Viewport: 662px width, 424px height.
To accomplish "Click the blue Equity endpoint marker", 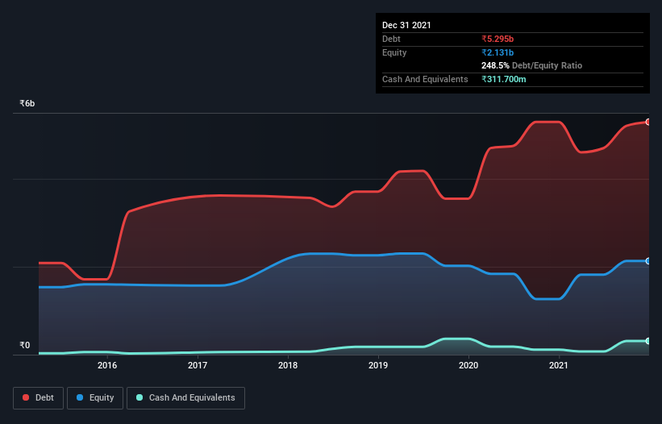I will pyautogui.click(x=648, y=261).
